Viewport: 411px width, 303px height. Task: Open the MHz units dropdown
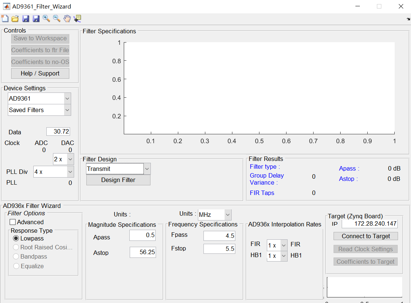215,215
